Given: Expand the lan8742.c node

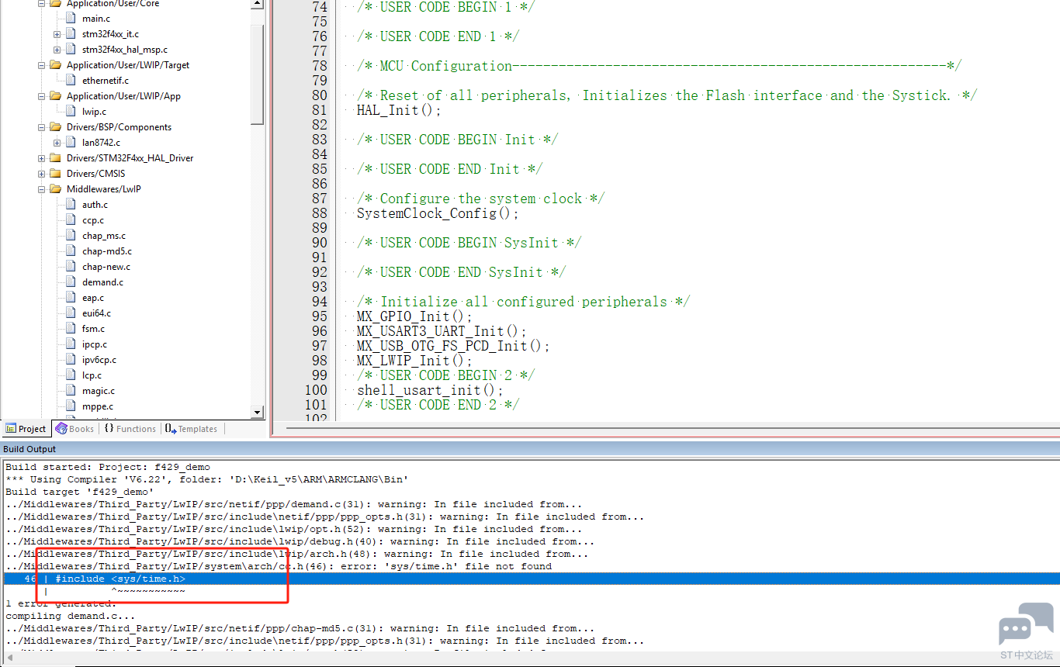Looking at the screenshot, I should click(x=57, y=143).
